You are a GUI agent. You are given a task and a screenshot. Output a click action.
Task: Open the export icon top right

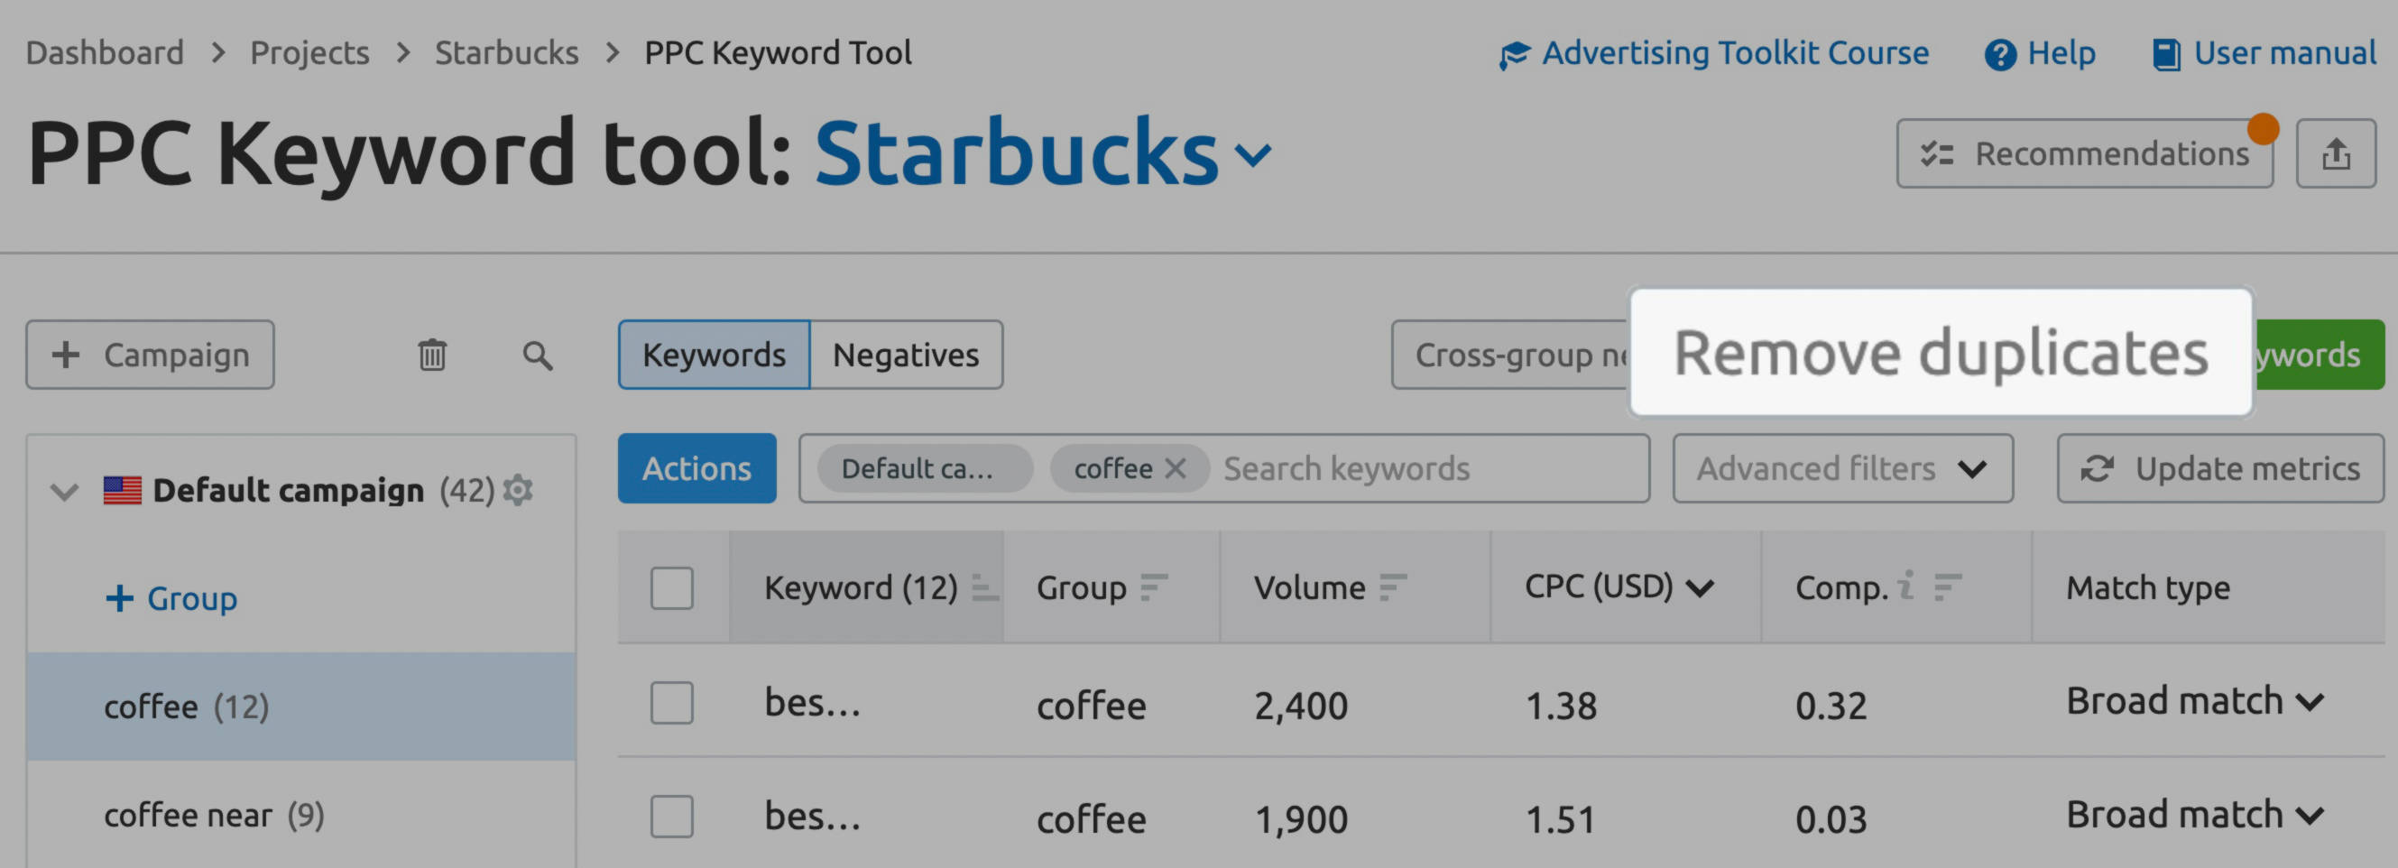(2339, 153)
